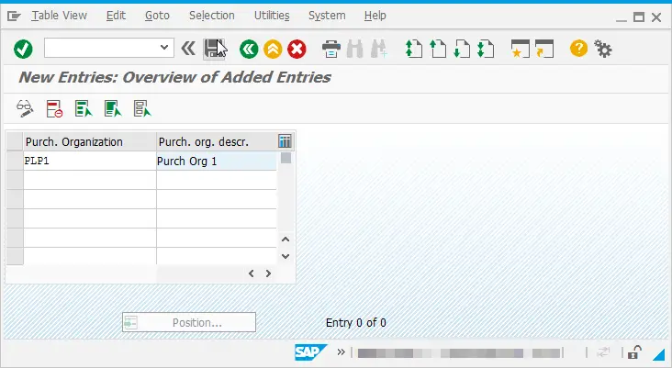Click the Create Shortcut icon
Viewport: 672px width, 368px height.
point(544,49)
